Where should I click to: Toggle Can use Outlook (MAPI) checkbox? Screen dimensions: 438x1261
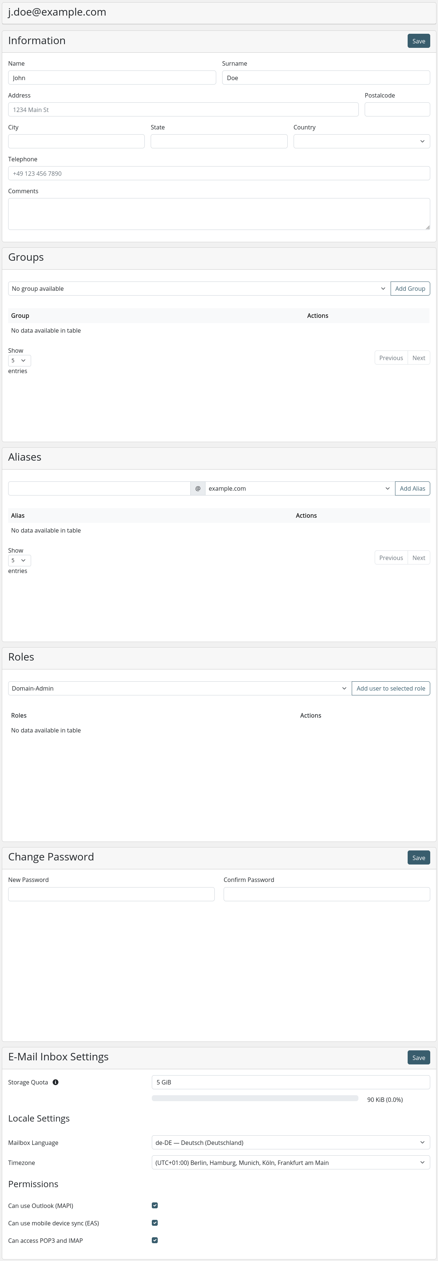(x=154, y=1205)
